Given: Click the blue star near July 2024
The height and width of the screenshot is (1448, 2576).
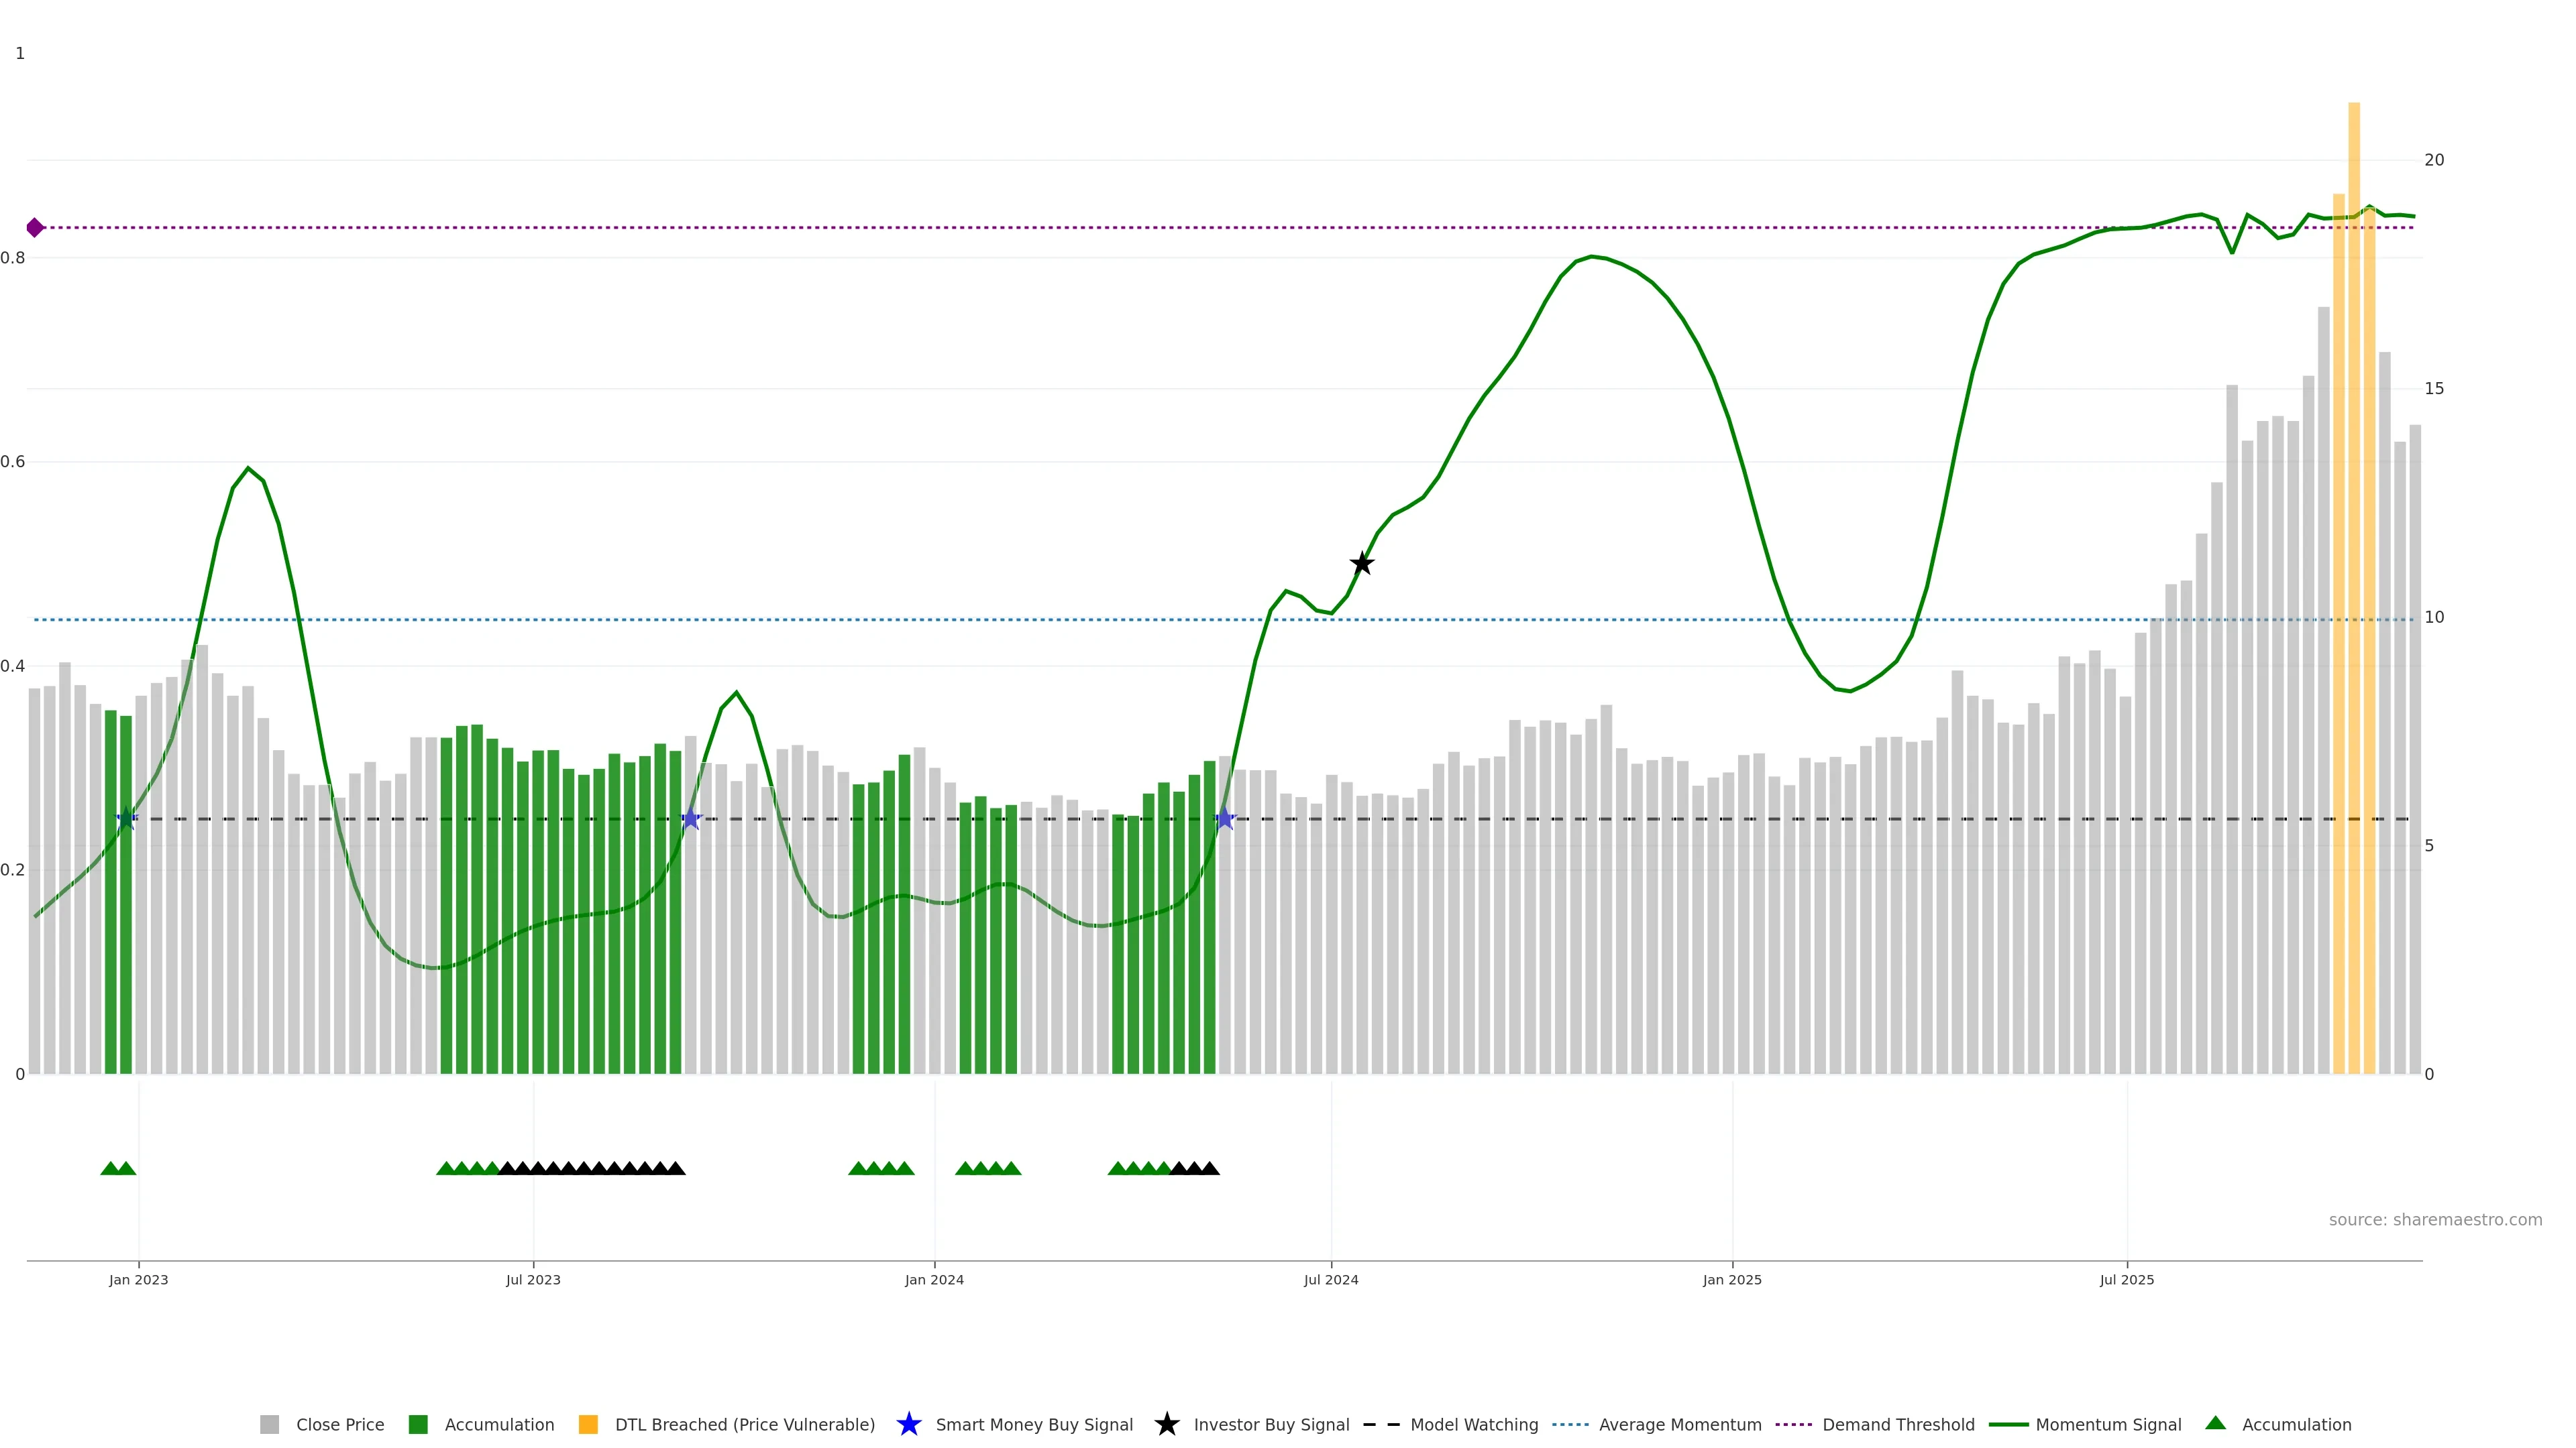Looking at the screenshot, I should click(1224, 819).
